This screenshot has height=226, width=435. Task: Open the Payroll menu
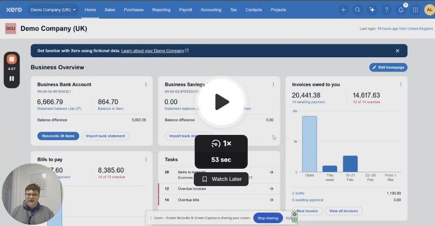[x=186, y=10]
